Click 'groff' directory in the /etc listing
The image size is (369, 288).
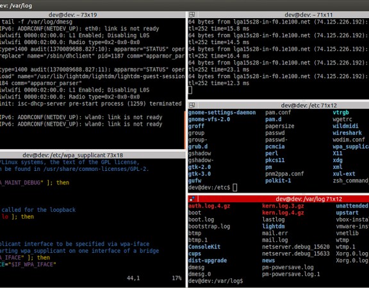coord(196,126)
